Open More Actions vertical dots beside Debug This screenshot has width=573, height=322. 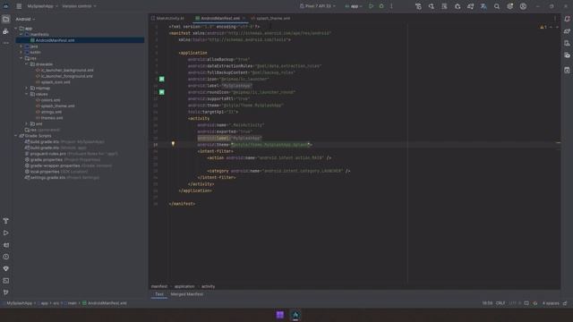391,6
